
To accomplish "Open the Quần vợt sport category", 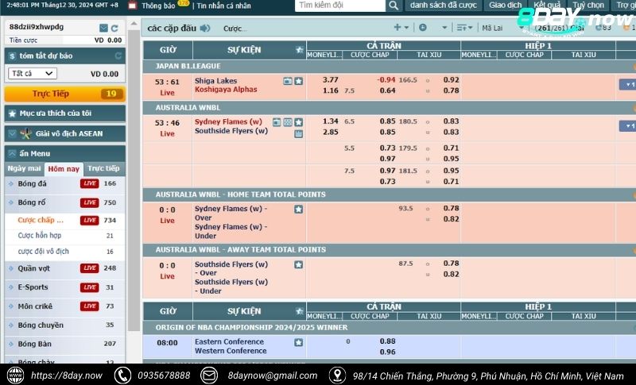I will tap(34, 268).
